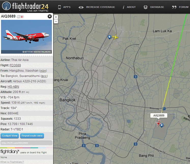Open the Apps menu
This screenshot has width=190, height=164.
pos(64,7)
